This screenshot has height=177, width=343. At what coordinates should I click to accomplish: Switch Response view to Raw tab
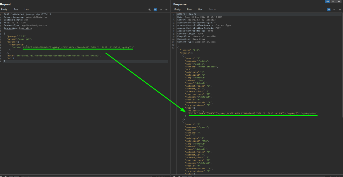(x=189, y=9)
